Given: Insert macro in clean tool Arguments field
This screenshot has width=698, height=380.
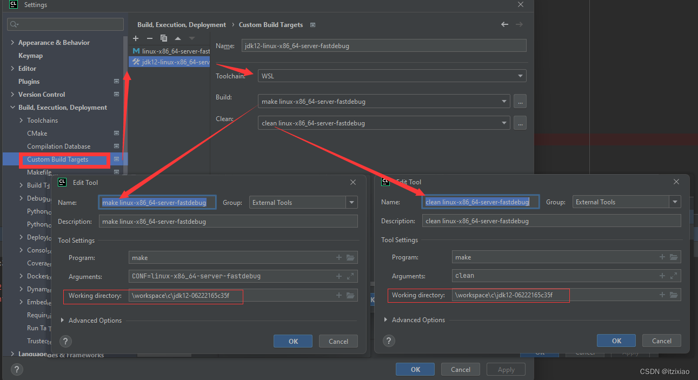Looking at the screenshot, I should (x=662, y=276).
